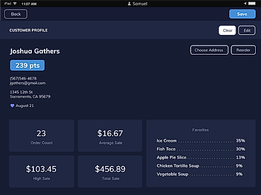
Task: Edit the customer profile
Action: coord(247,30)
